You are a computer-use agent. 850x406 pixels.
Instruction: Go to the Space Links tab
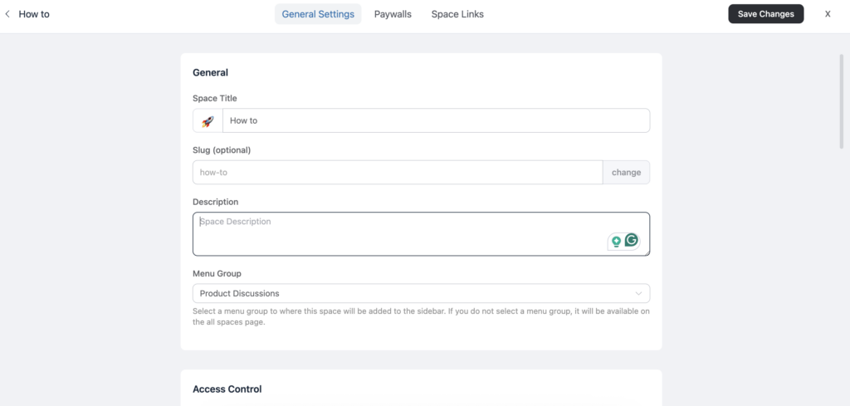(457, 14)
